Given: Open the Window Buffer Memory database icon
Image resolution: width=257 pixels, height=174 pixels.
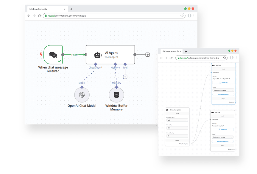Looking at the screenshot, I should tap(116, 95).
